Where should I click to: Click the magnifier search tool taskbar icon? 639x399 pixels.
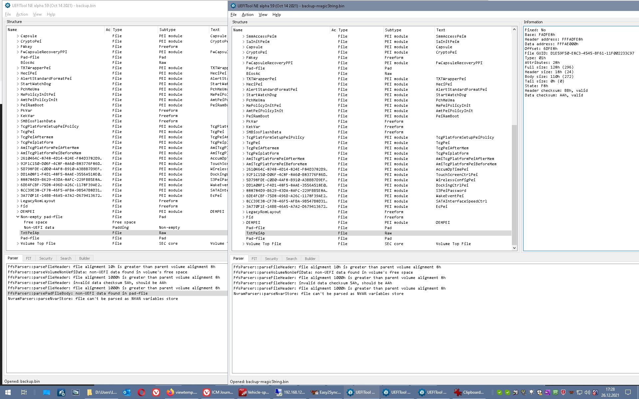click(x=61, y=392)
